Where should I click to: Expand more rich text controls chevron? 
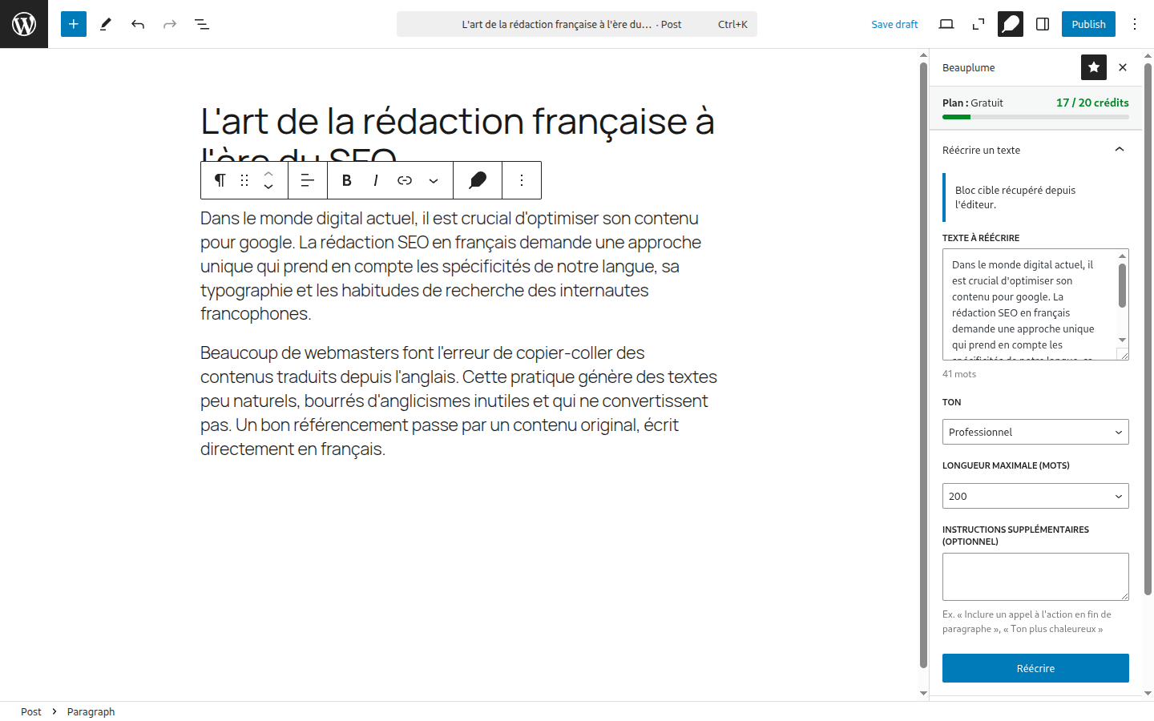434,180
